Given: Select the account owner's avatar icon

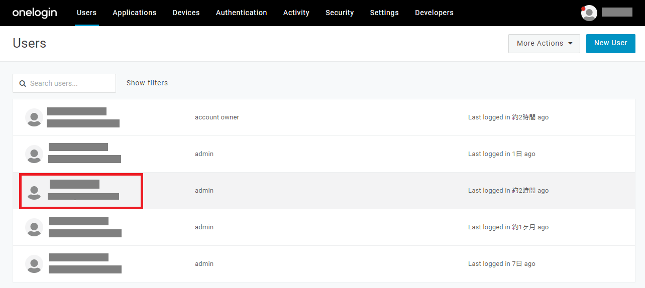Looking at the screenshot, I should tap(34, 117).
